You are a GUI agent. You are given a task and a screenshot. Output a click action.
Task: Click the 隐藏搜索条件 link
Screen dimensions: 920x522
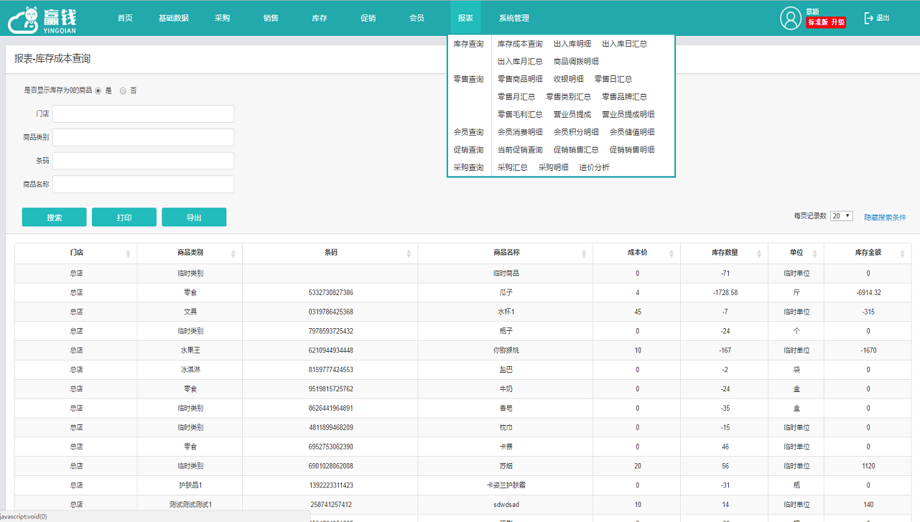point(885,217)
